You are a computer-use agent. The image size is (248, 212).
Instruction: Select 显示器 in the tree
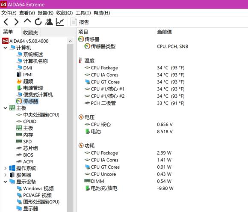click(x=31, y=209)
